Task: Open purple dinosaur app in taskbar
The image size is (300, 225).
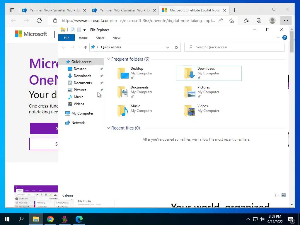Action: tap(65, 219)
